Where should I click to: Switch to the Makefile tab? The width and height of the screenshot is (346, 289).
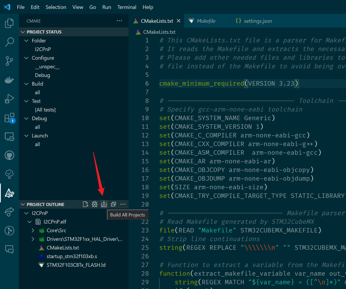pos(205,21)
